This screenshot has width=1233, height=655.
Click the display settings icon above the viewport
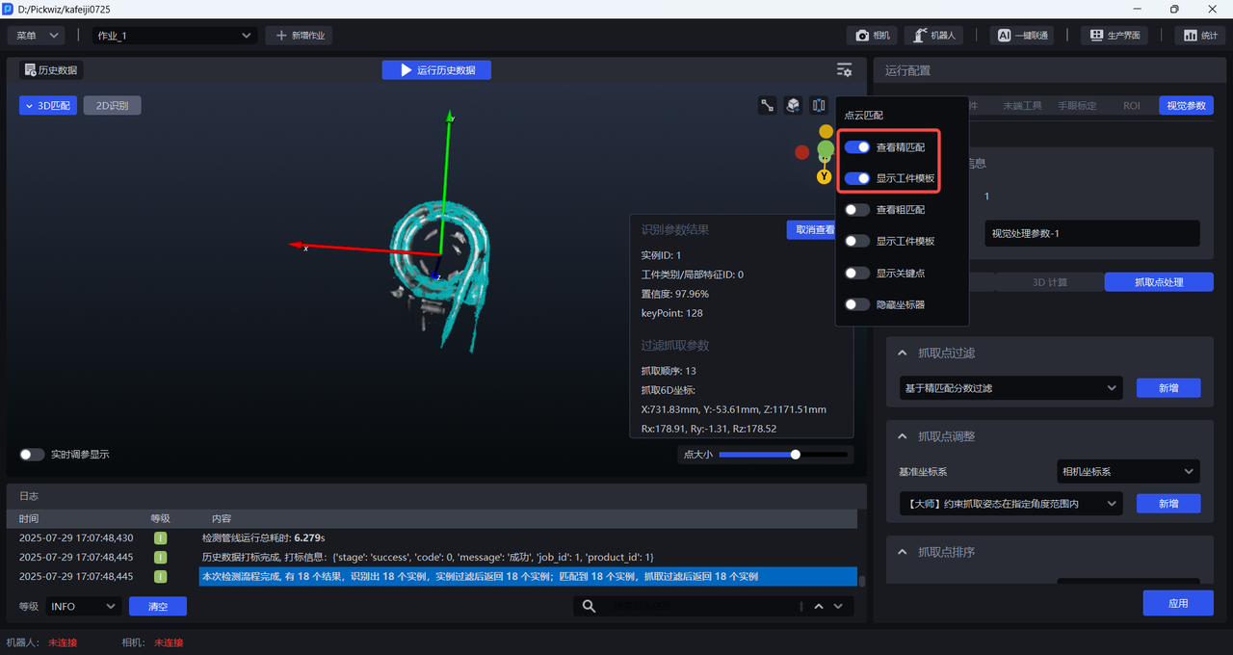click(x=844, y=70)
